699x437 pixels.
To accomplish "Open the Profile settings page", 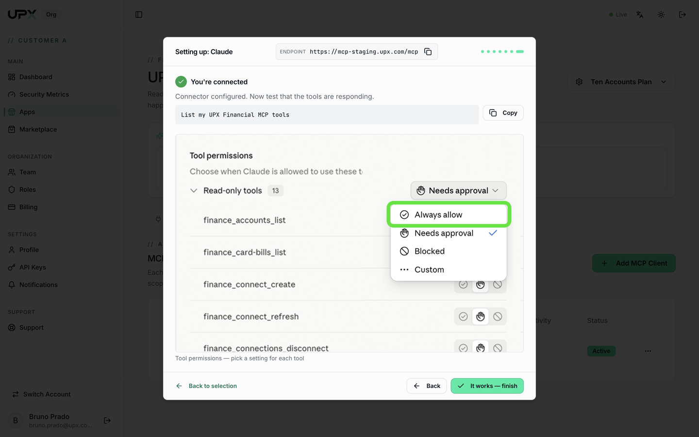I will [x=62, y=250].
